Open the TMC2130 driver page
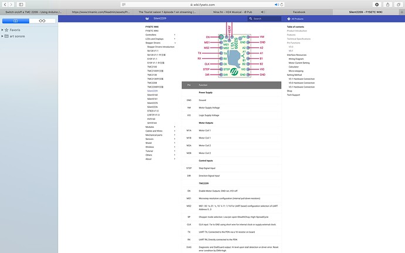Image resolution: width=405 pixels, height=253 pixels. 152,75
